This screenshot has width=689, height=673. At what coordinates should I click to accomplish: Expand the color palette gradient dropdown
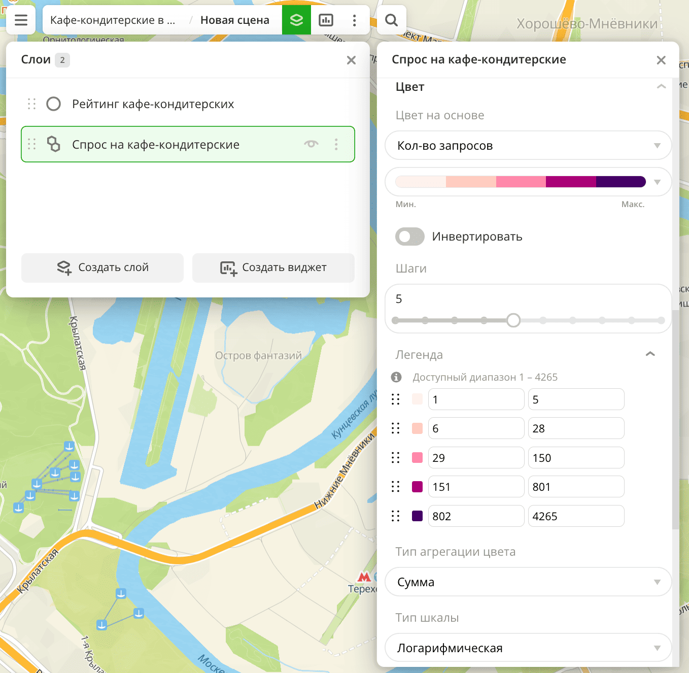pos(657,182)
